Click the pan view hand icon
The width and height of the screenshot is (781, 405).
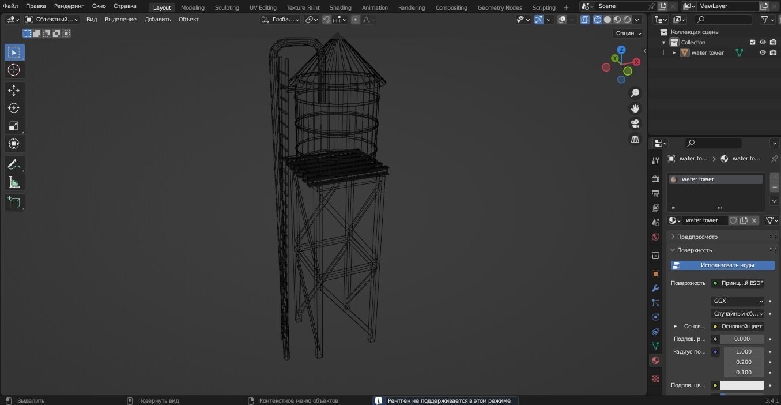pyautogui.click(x=635, y=108)
